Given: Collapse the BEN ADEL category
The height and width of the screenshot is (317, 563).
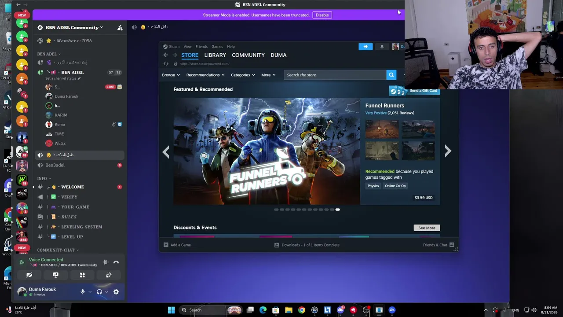Looking at the screenshot, I should pos(48,54).
